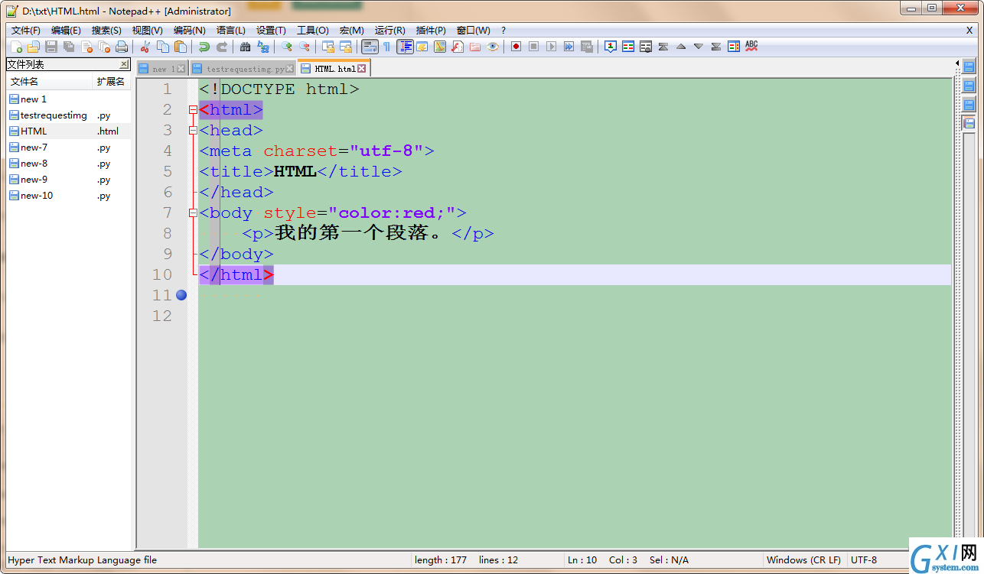Open the Replace dialog icon
984x574 pixels.
(x=263, y=47)
